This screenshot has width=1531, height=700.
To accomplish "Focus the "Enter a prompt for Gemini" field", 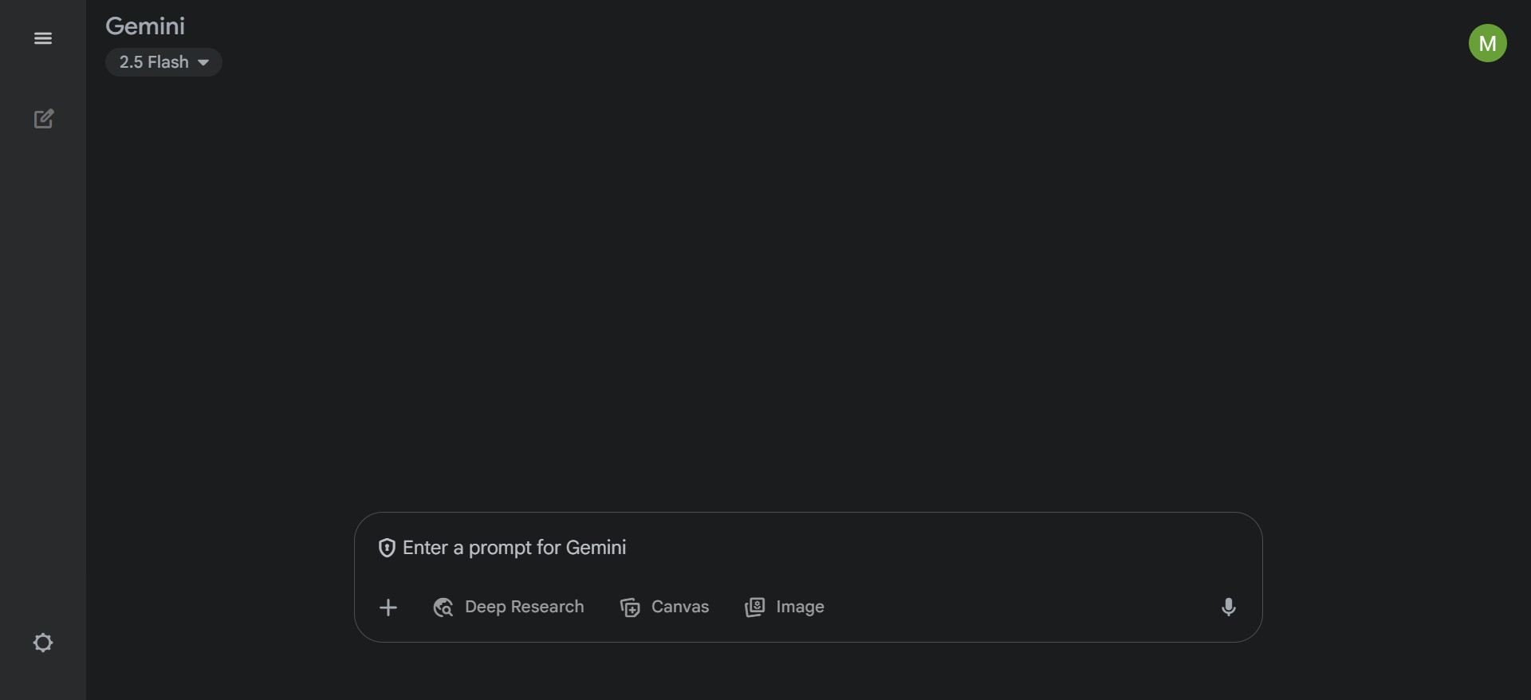I will (718, 548).
